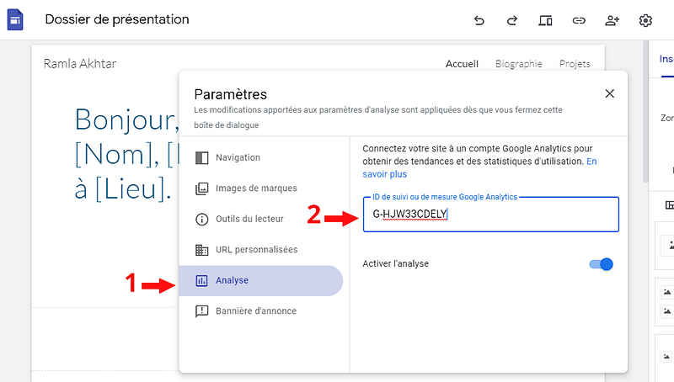This screenshot has width=674, height=382.
Task: Disable the Activer l'analyse toggle
Action: [x=601, y=264]
